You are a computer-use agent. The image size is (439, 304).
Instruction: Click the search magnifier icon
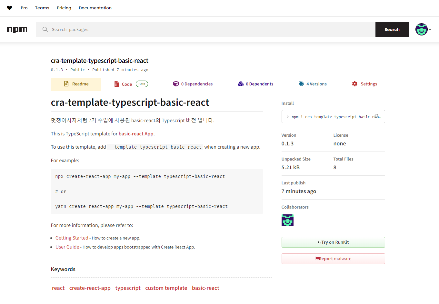point(45,29)
